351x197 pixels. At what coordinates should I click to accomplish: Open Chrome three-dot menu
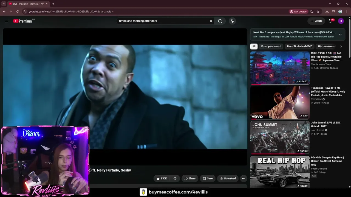[347, 11]
